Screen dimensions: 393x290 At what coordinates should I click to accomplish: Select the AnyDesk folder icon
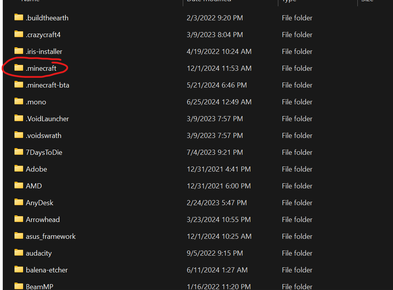19,202
